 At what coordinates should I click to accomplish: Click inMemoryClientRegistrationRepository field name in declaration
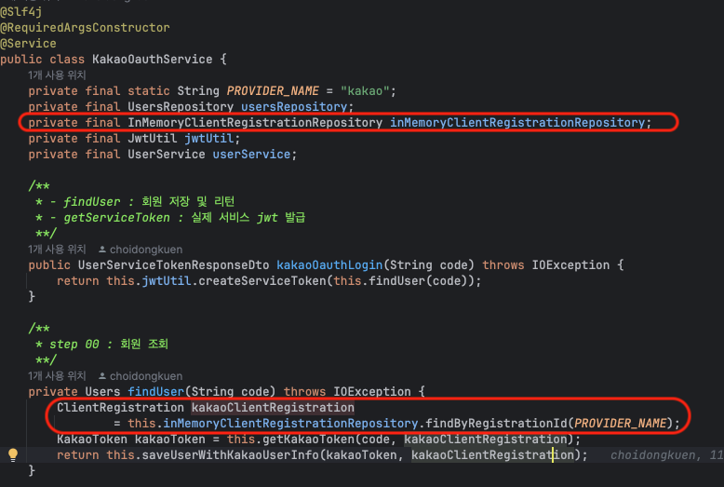[x=517, y=122]
